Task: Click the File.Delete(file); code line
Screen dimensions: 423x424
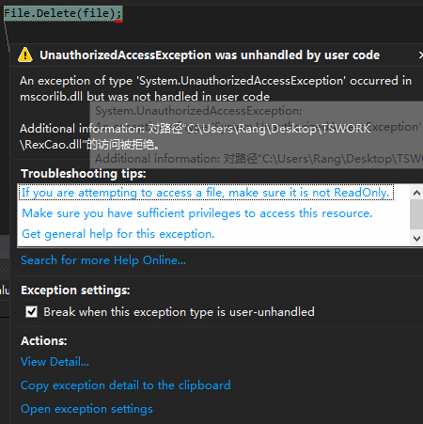Action: pos(63,13)
